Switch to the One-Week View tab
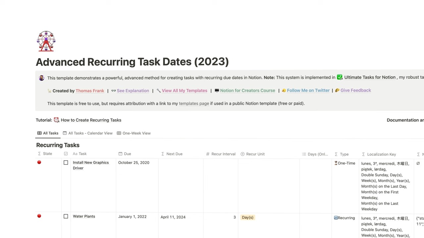Image resolution: width=424 pixels, height=238 pixels. [x=136, y=133]
